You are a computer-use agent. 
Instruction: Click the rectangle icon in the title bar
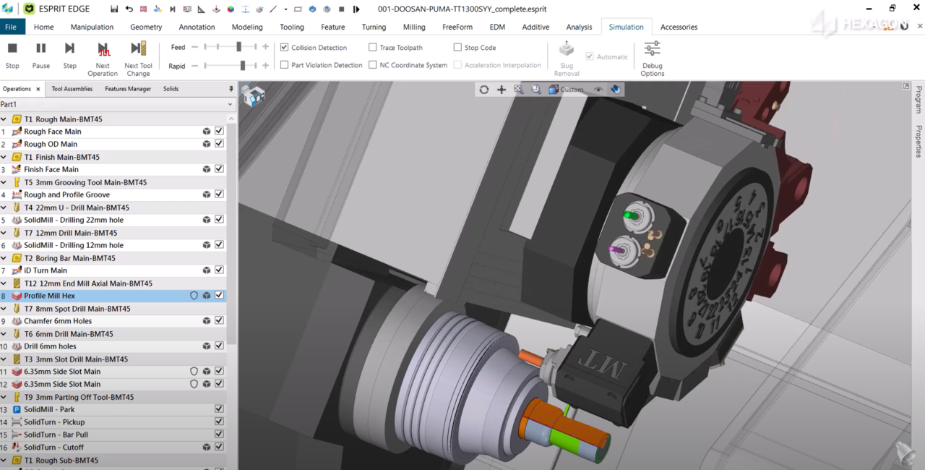tap(298, 9)
